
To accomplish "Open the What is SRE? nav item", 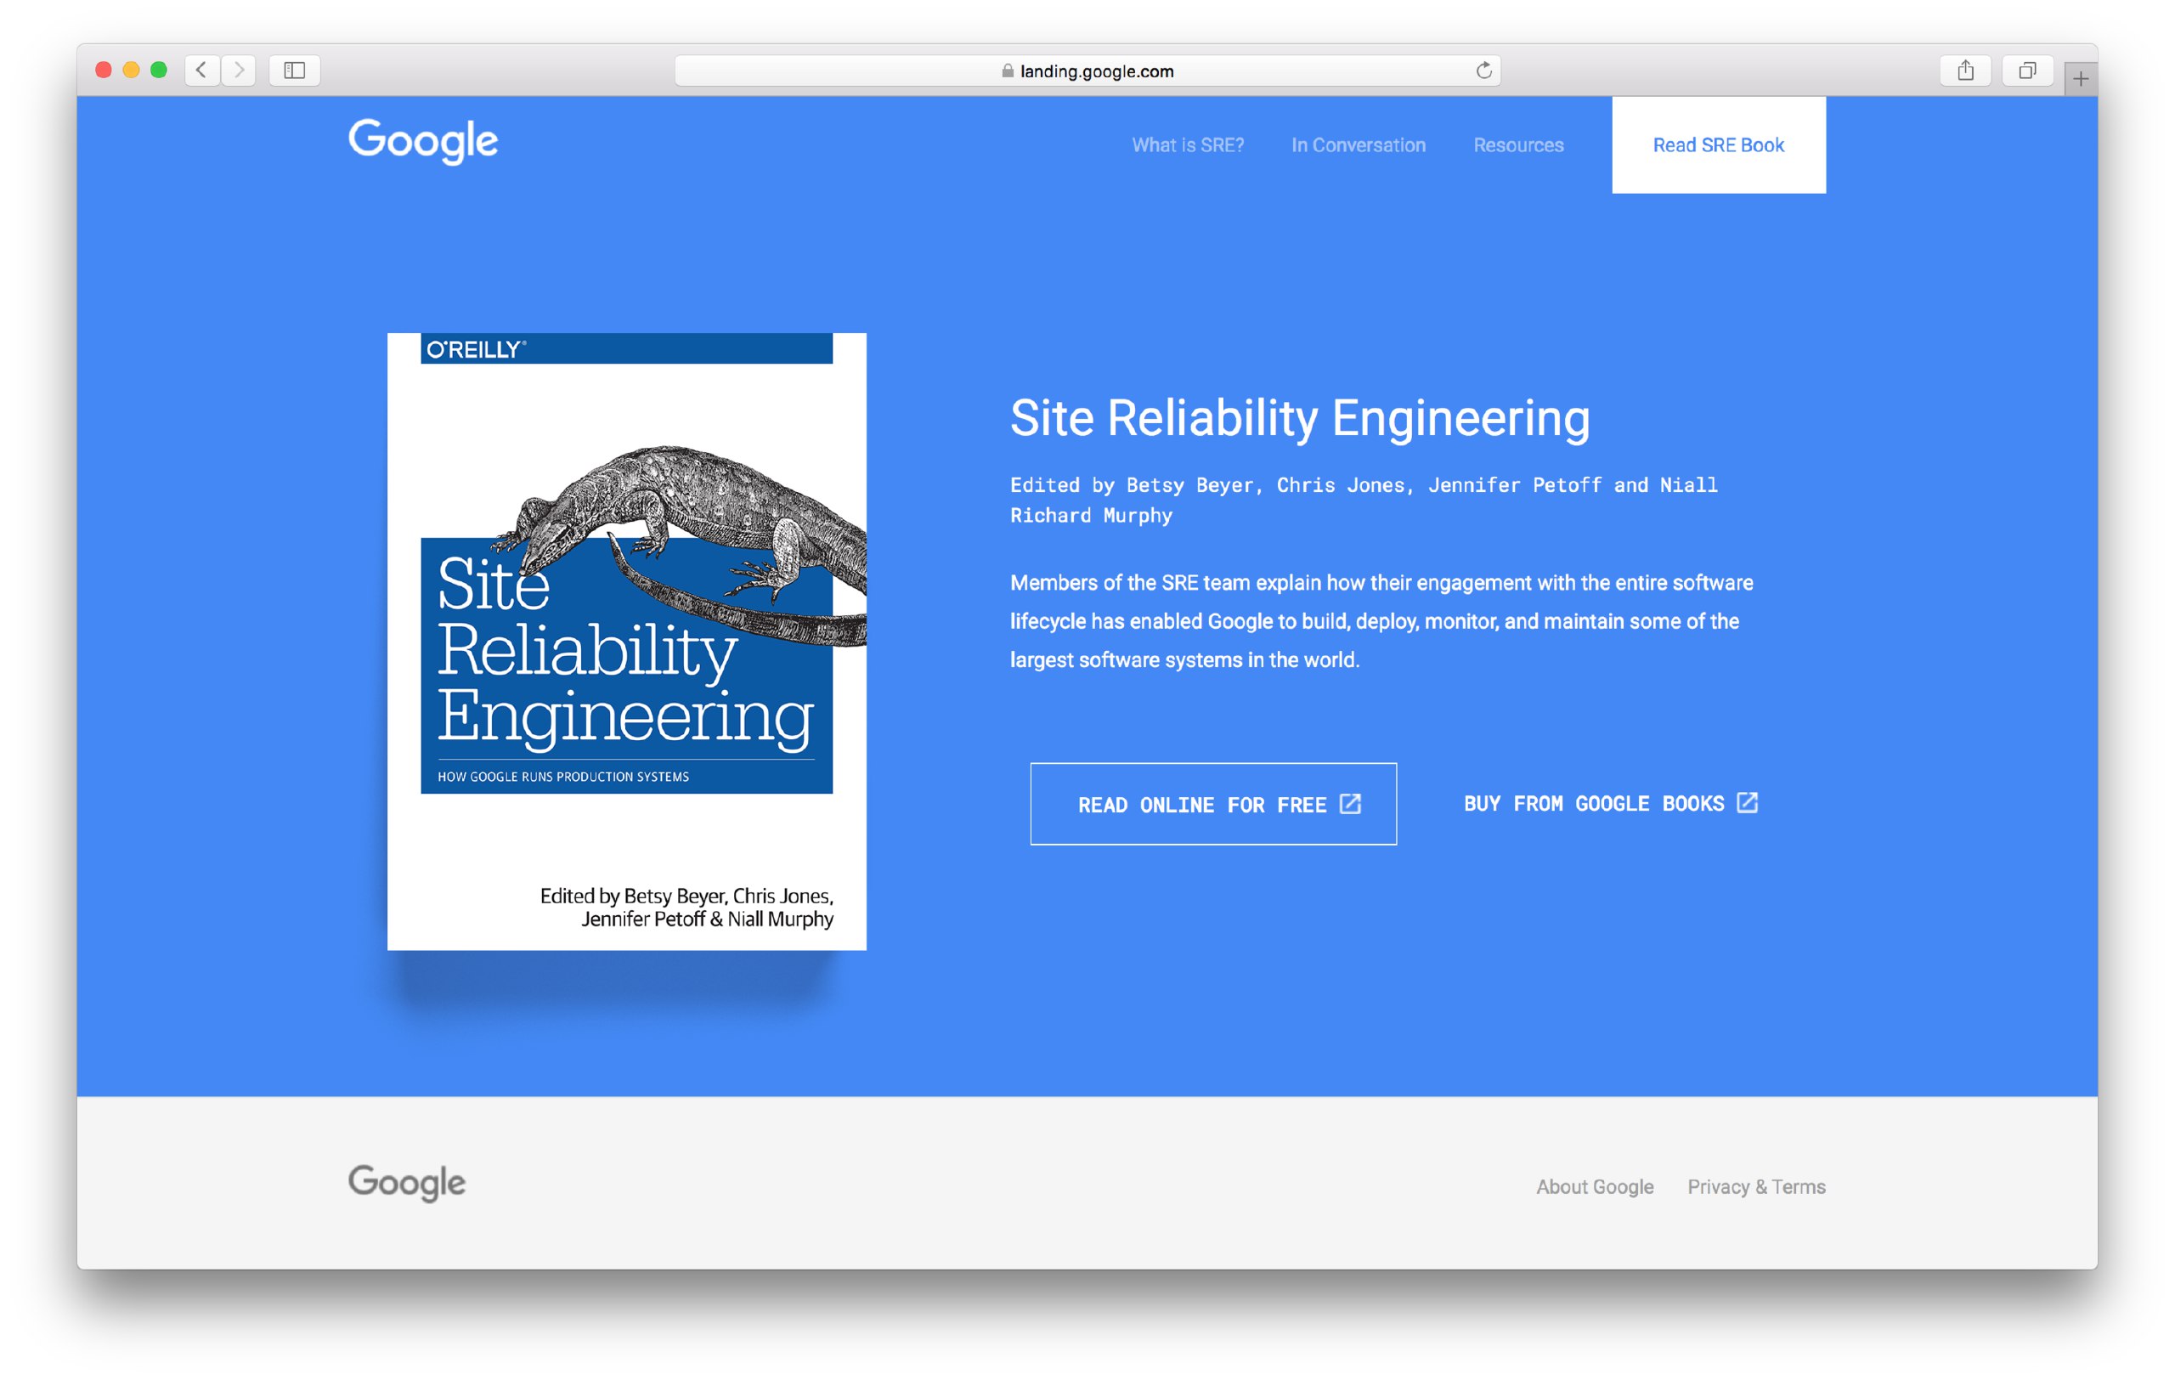I will [1188, 145].
